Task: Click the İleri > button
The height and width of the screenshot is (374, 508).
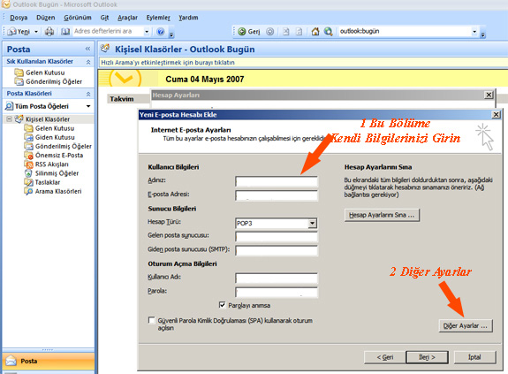Action: (x=427, y=357)
